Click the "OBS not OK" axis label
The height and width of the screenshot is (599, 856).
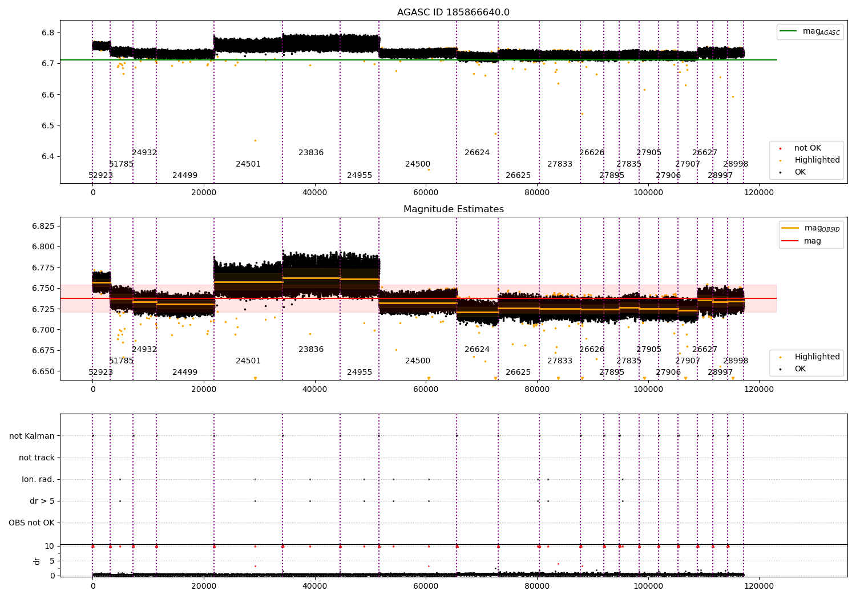pyautogui.click(x=31, y=523)
